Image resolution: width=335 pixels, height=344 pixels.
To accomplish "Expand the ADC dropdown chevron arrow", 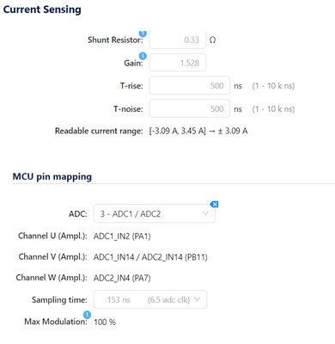I will [205, 213].
